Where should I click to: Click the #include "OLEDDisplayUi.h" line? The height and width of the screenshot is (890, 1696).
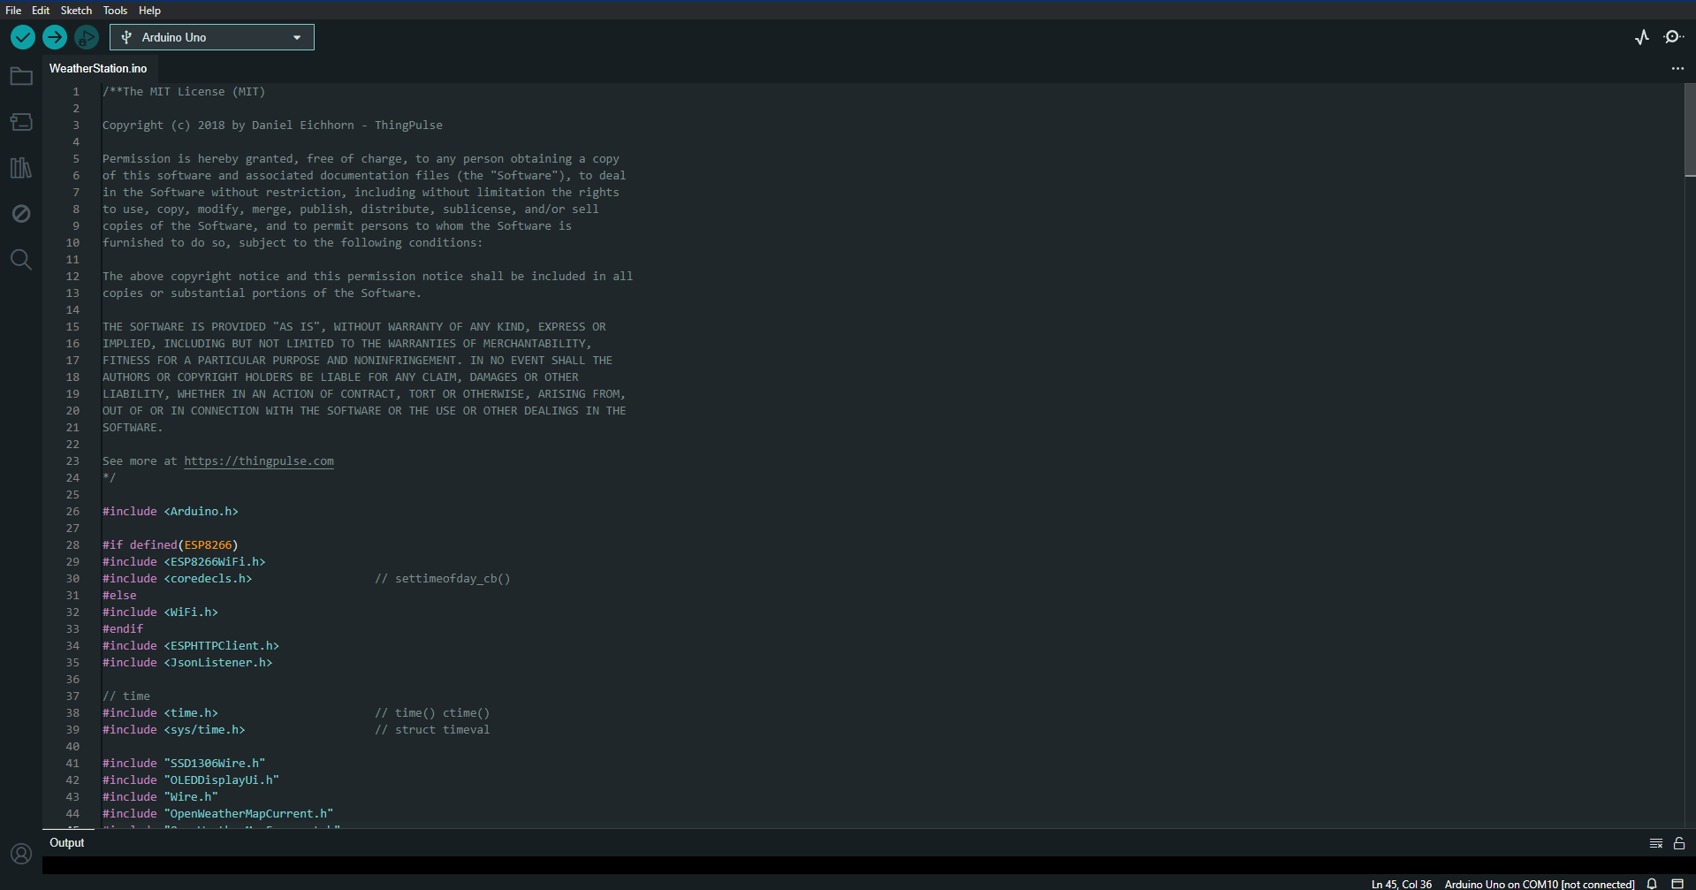(x=191, y=780)
